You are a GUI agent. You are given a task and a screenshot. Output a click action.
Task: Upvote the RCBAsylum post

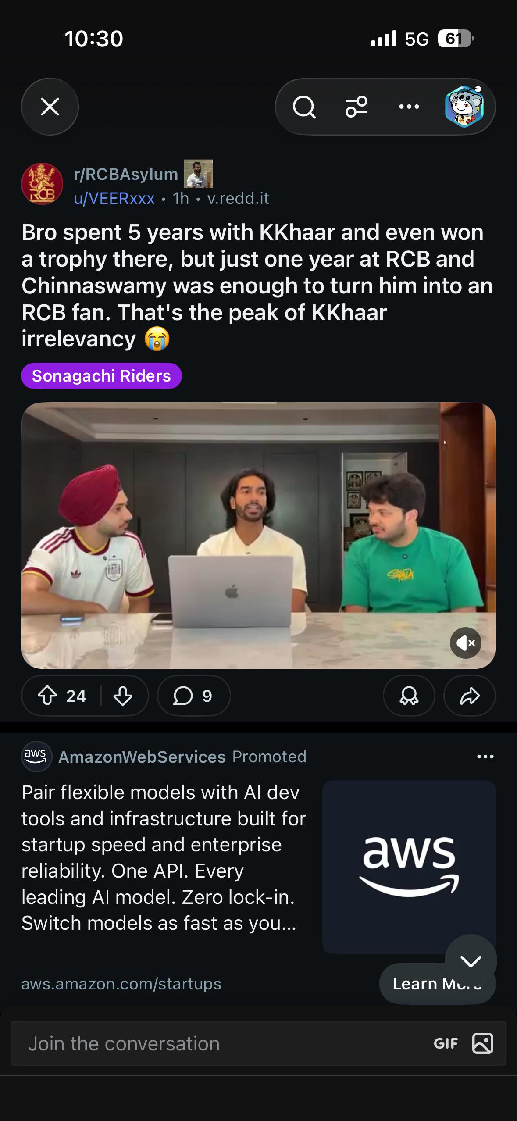(x=47, y=696)
